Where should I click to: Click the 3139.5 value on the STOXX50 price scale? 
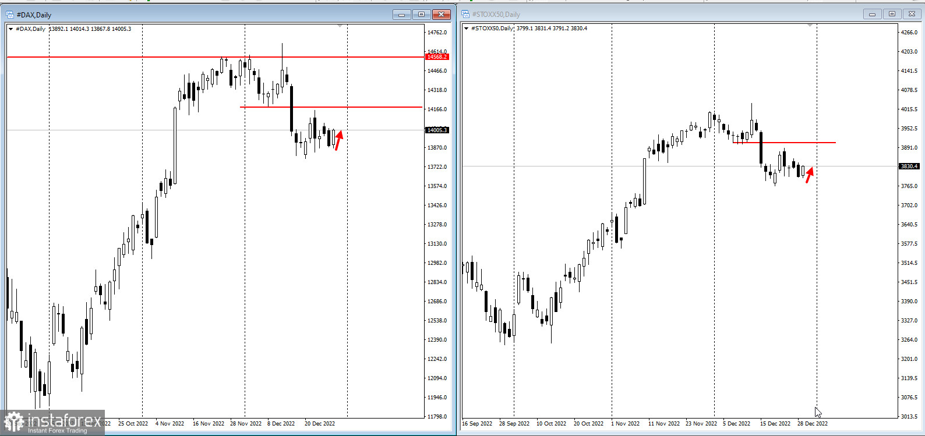pos(909,378)
